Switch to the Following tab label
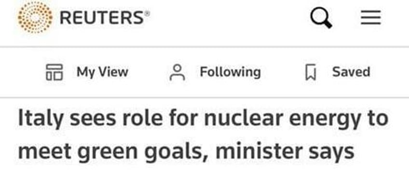409x175 pixels. tap(231, 72)
